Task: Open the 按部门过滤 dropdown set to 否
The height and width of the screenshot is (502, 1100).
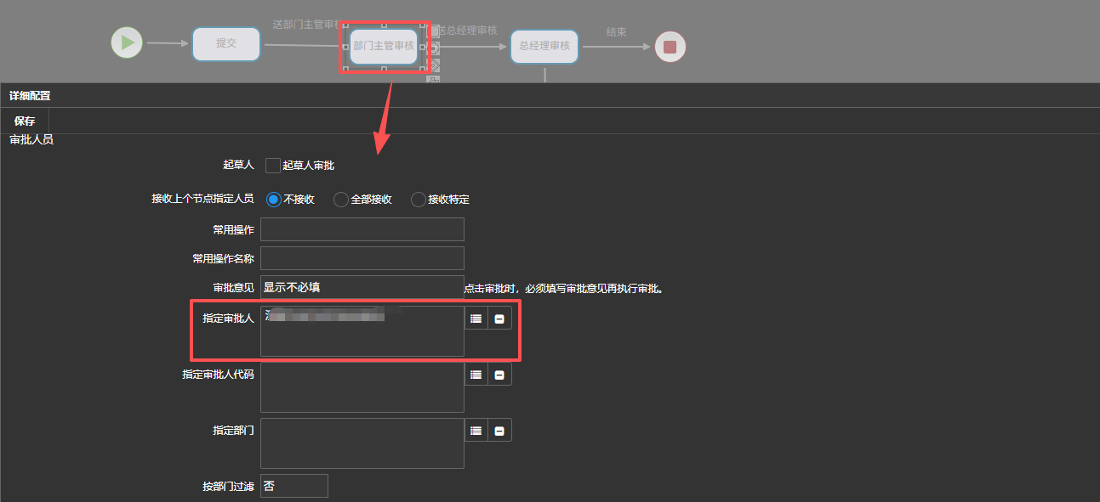Action: (x=294, y=486)
